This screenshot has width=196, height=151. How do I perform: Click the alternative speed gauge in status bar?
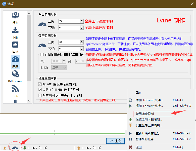pyautogui.click(x=15, y=148)
